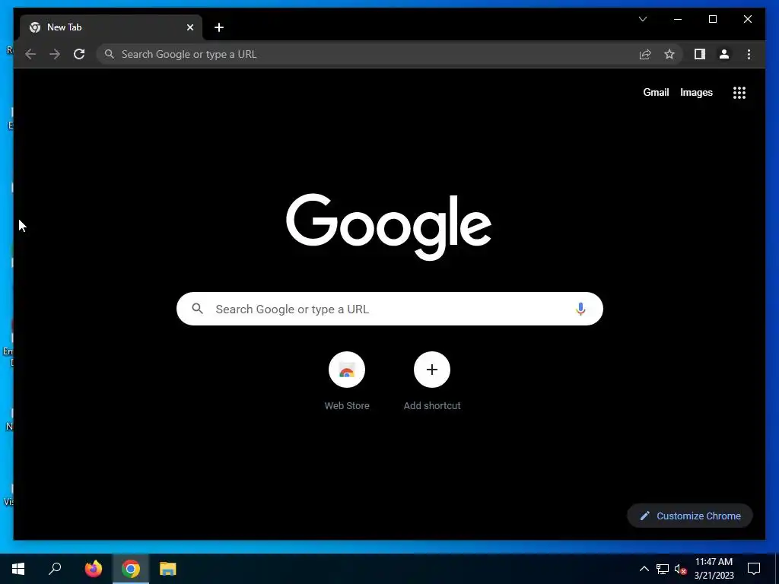Bookmark this tab with the star icon
779x584 pixels.
[x=669, y=54]
